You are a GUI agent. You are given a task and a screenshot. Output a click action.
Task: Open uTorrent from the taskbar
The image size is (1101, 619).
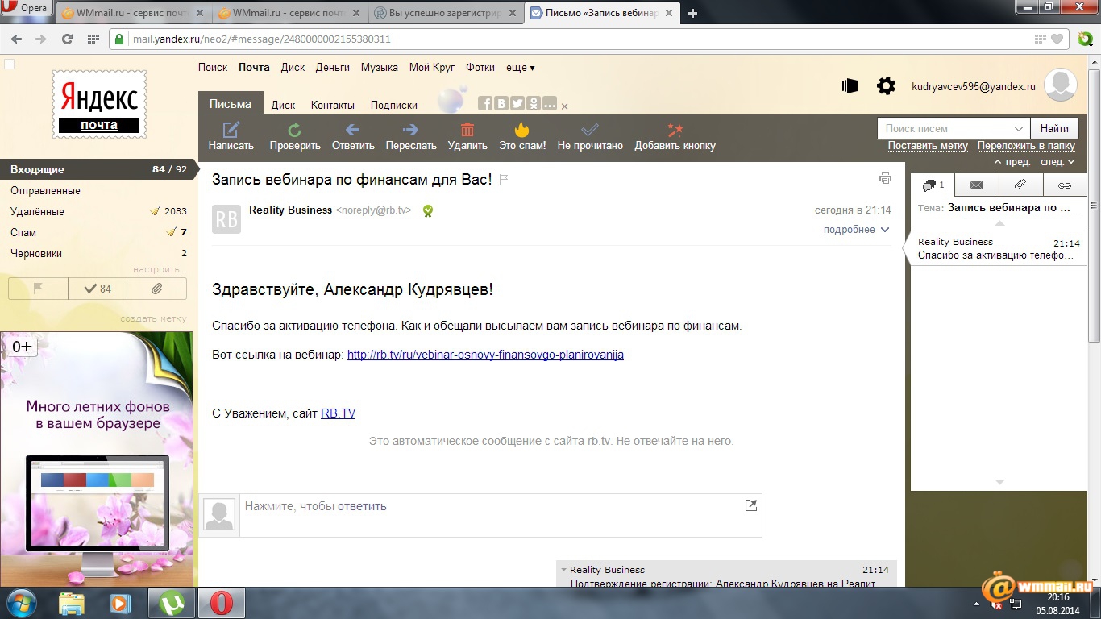click(172, 603)
